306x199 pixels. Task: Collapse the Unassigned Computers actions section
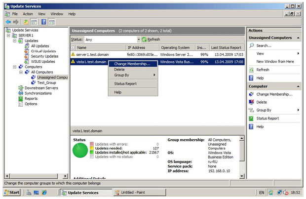298,38
